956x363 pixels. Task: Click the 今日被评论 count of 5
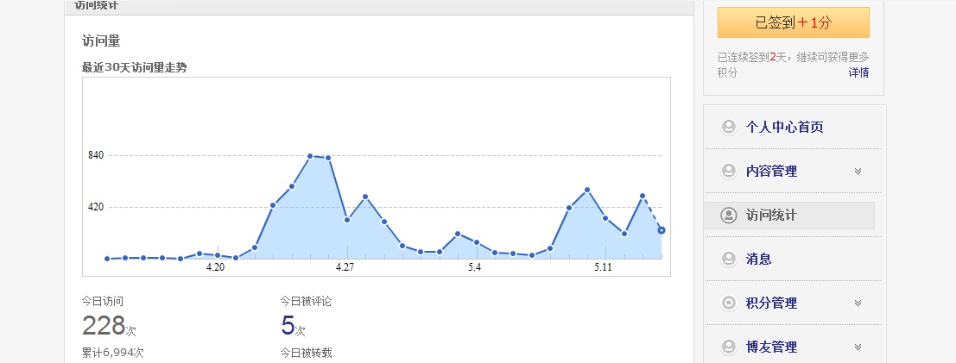[x=288, y=326]
